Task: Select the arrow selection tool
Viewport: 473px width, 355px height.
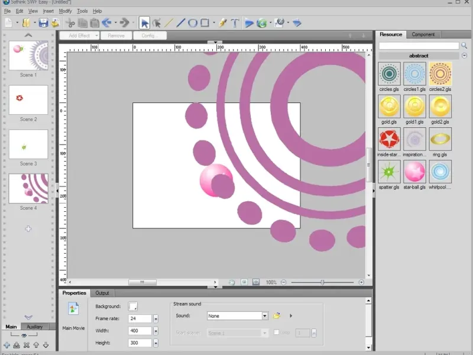Action: click(144, 23)
